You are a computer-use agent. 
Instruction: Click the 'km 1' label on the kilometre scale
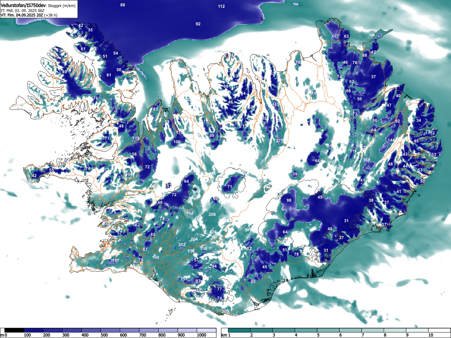pos(225,335)
